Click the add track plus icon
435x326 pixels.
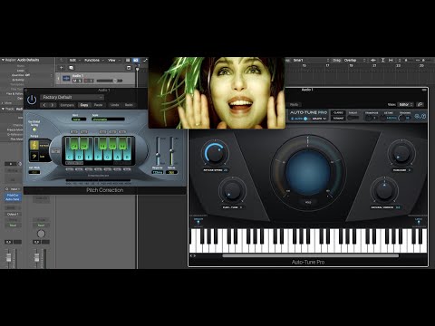62,68
